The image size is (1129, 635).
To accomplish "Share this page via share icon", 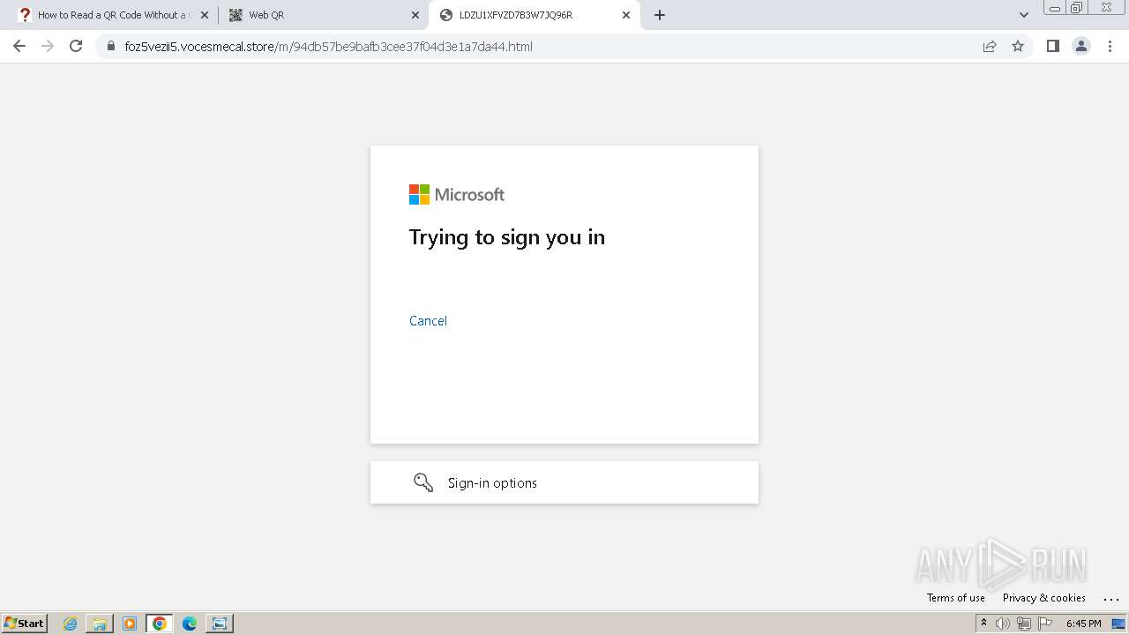I will 990,46.
